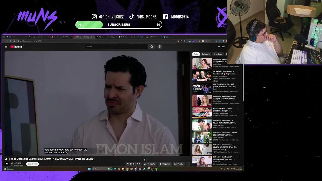Open options menu for UN CHICO CUALQUIER video

pyautogui.click(x=239, y=97)
